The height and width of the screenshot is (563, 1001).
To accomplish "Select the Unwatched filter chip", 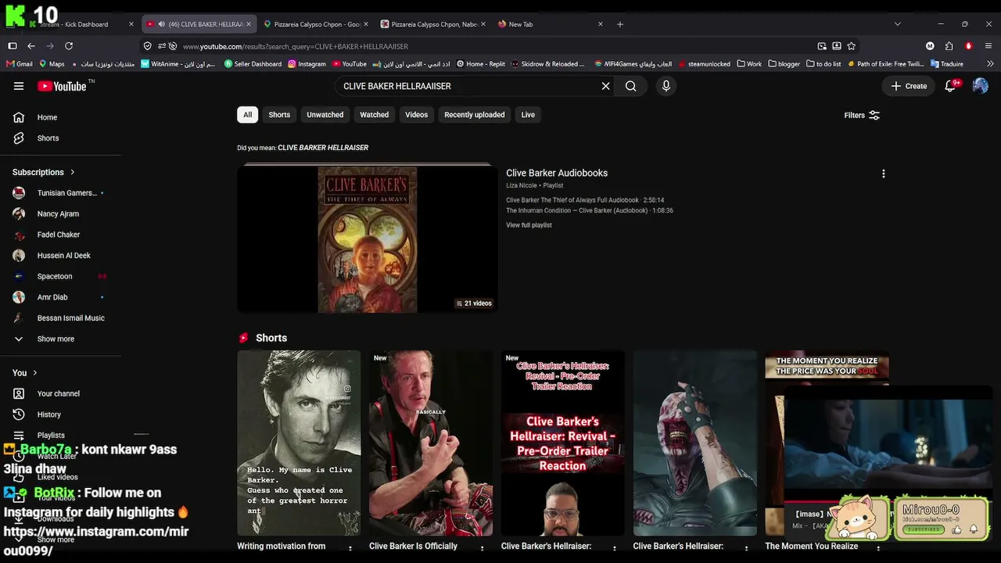I will tap(325, 115).
